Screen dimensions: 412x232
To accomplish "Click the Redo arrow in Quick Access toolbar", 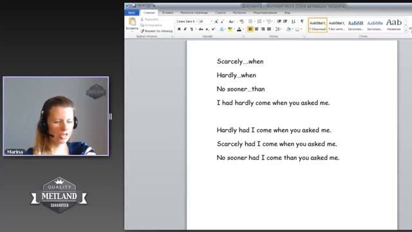I will 148,6.
